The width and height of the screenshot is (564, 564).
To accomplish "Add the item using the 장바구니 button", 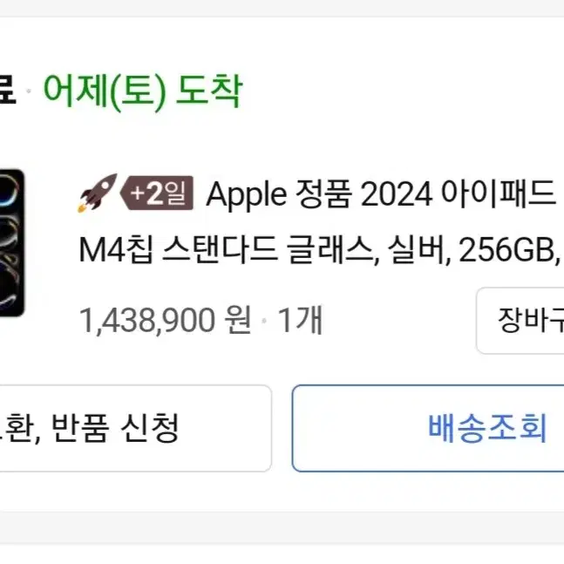I will 520,321.
